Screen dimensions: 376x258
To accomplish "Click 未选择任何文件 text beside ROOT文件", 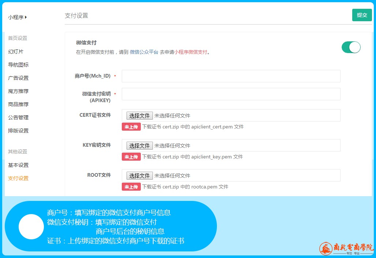I will pos(172,176).
